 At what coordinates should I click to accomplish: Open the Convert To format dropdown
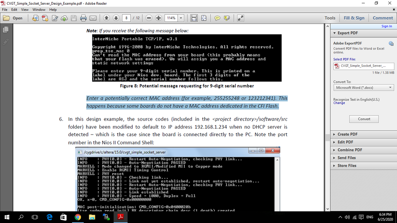coord(364,88)
